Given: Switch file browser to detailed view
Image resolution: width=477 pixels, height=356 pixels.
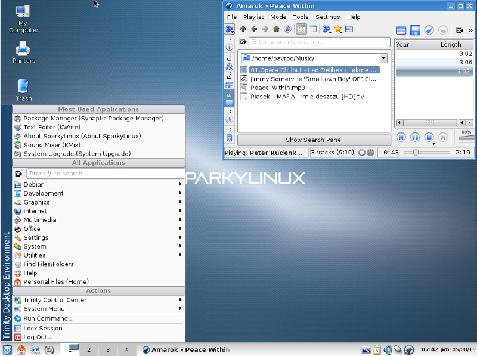Looking at the screenshot, I should [312, 29].
